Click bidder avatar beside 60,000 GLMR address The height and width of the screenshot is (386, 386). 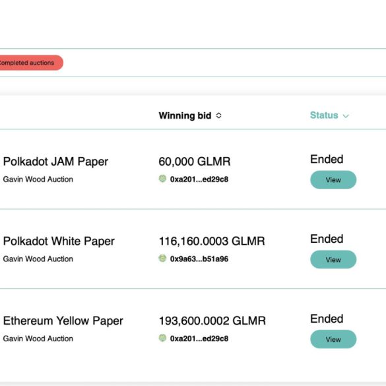point(162,178)
